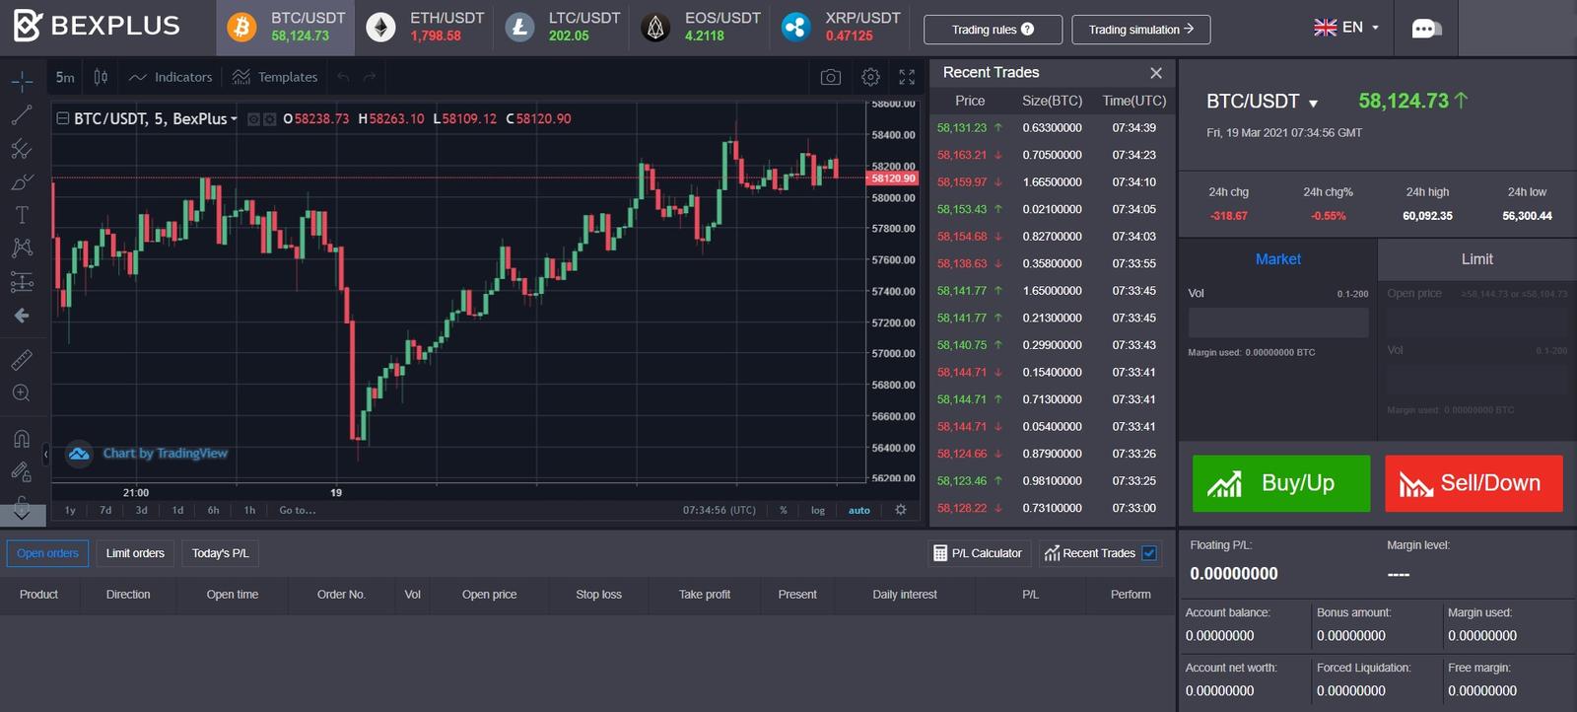
Task: Open the indicator Templates menu
Action: (x=275, y=77)
